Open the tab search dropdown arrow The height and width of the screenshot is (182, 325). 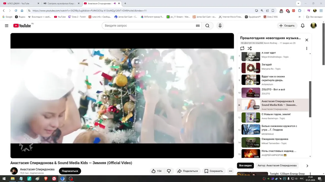tap(298, 3)
